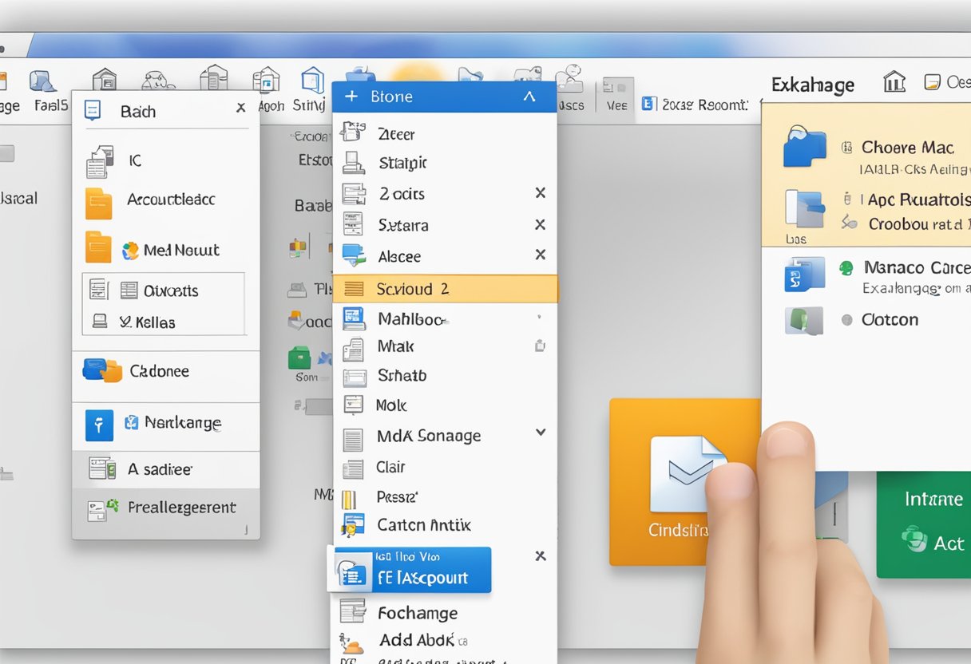Toggle the Cotcon radio button
The height and width of the screenshot is (664, 971).
[x=849, y=319]
